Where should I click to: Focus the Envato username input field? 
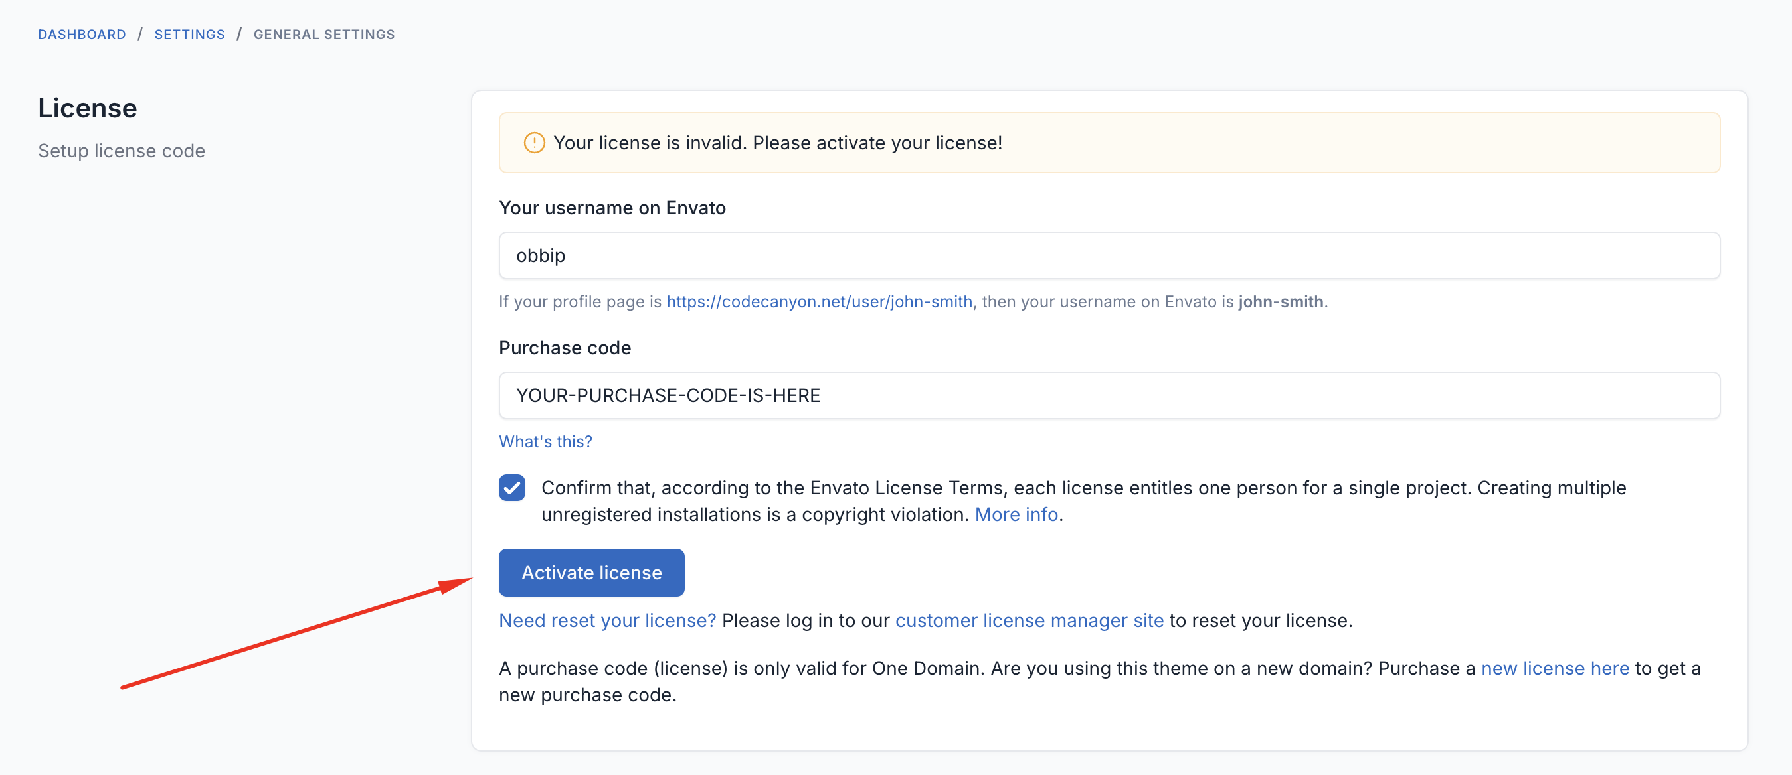[x=1109, y=255]
